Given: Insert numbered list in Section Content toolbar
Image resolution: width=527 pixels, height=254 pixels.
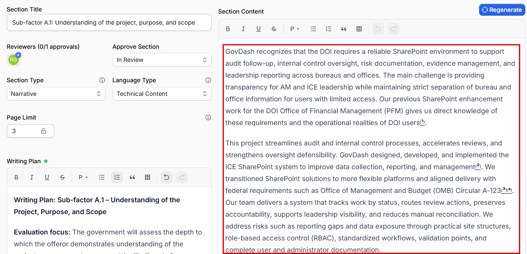Looking at the screenshot, I should pos(329,29).
